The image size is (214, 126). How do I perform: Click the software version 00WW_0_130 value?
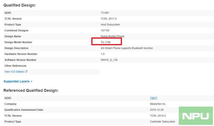109,60
